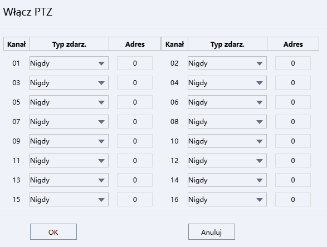Select event type combo for channel 11
The image size is (327, 247).
69,161
